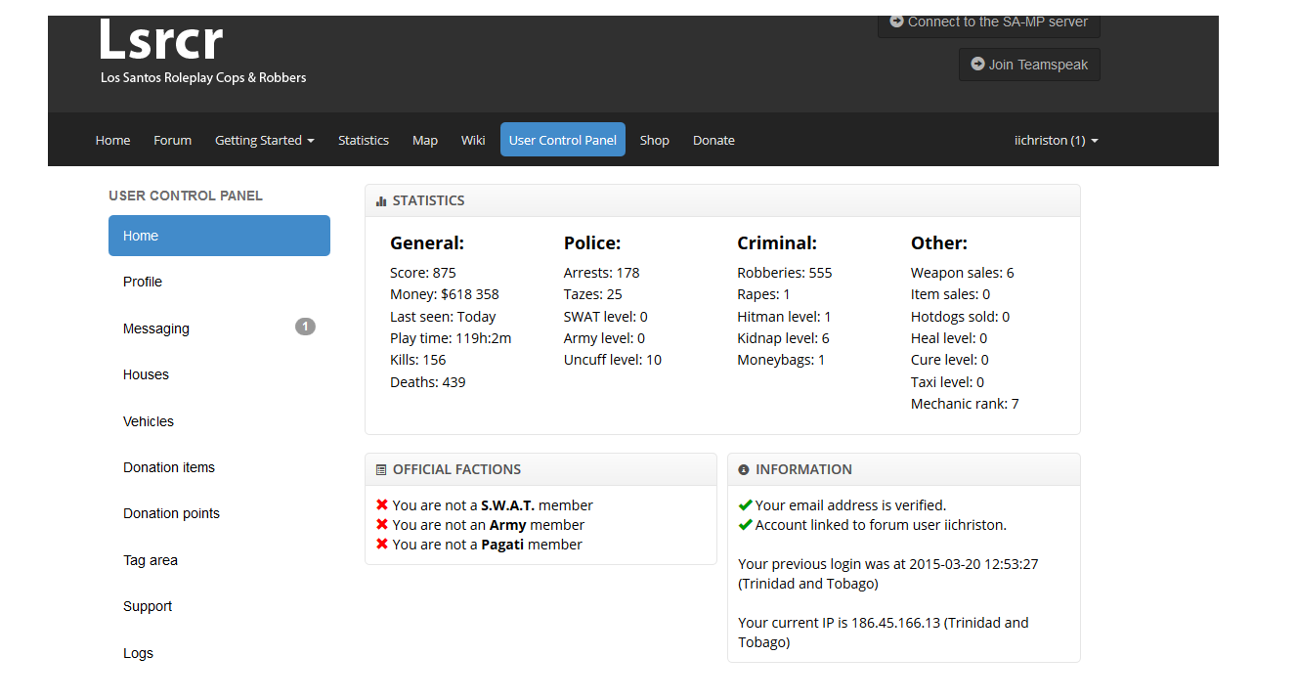Click the 'Arrests: 178' stat

(602, 273)
